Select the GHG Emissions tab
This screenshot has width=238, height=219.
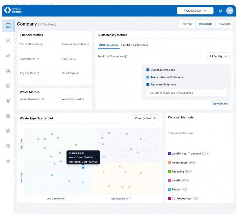(x=109, y=45)
